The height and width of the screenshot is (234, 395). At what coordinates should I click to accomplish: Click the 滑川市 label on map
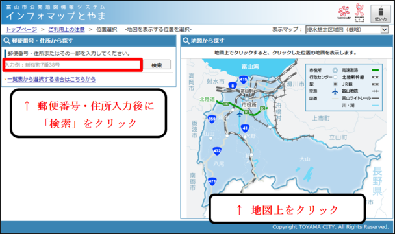(296, 84)
